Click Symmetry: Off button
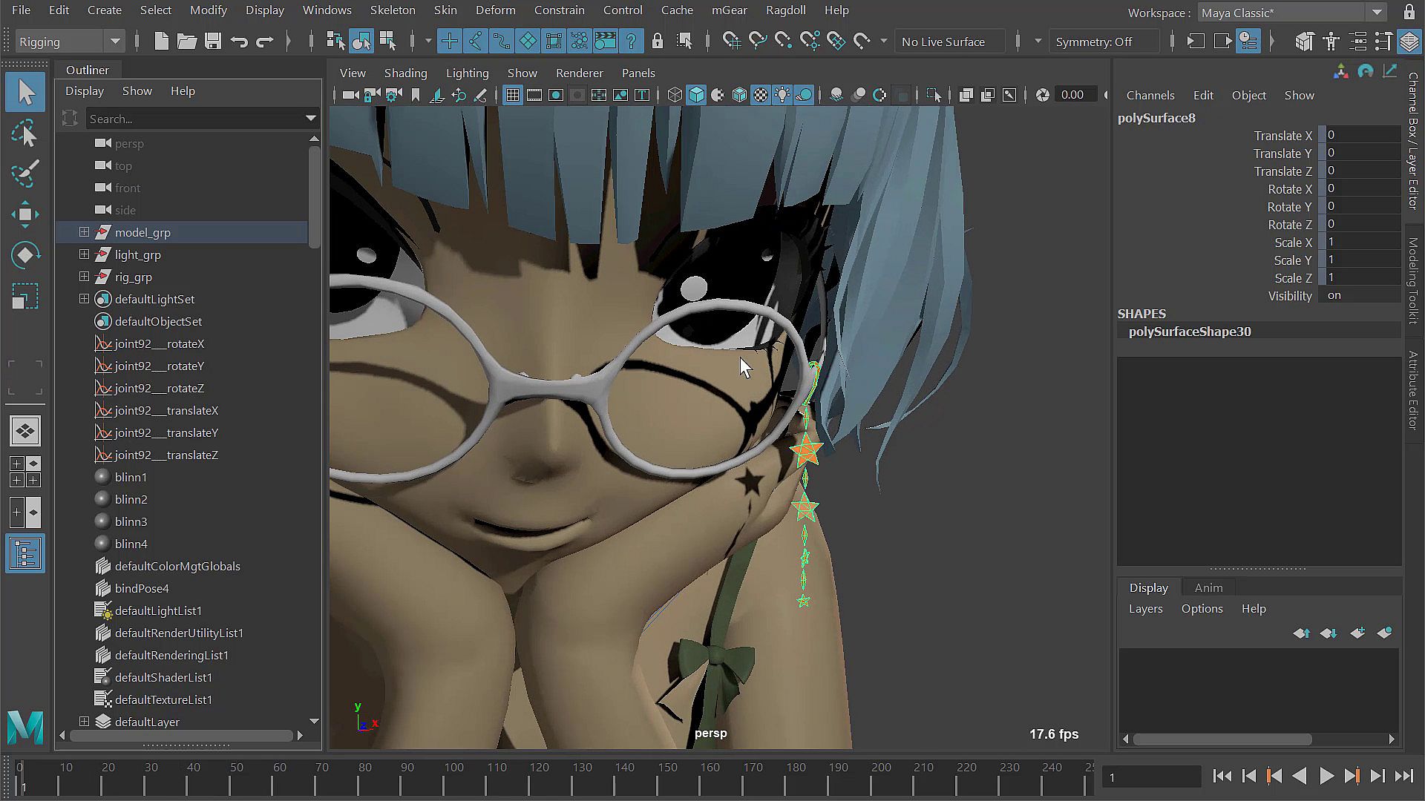This screenshot has width=1425, height=801. (x=1094, y=42)
